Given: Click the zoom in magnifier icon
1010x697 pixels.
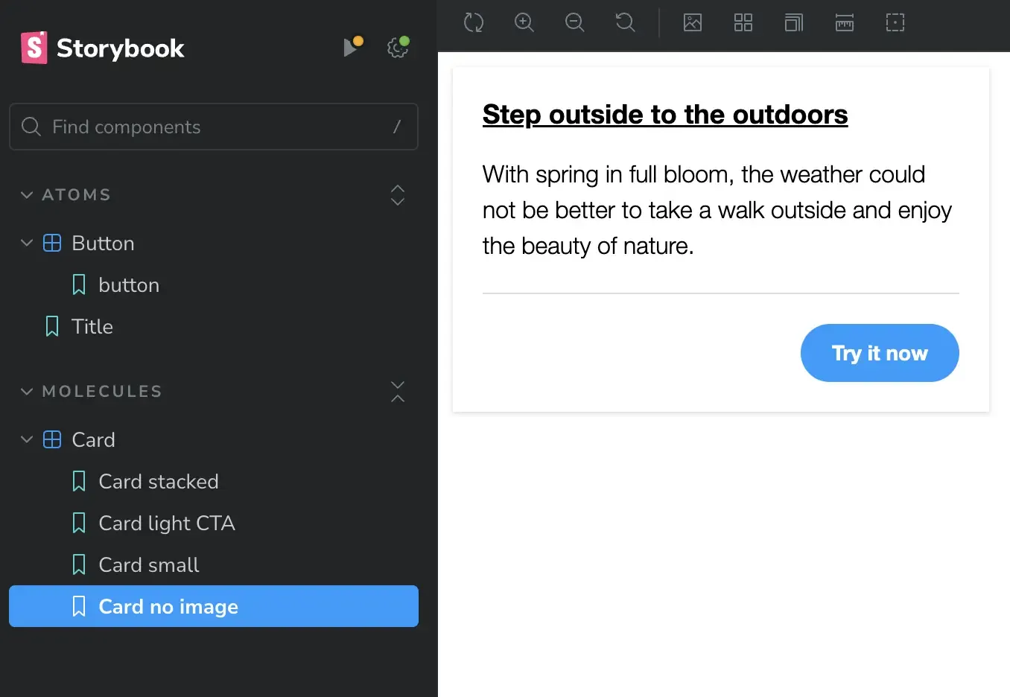Looking at the screenshot, I should (524, 22).
